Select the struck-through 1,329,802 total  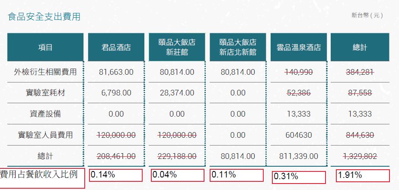pyautogui.click(x=360, y=156)
